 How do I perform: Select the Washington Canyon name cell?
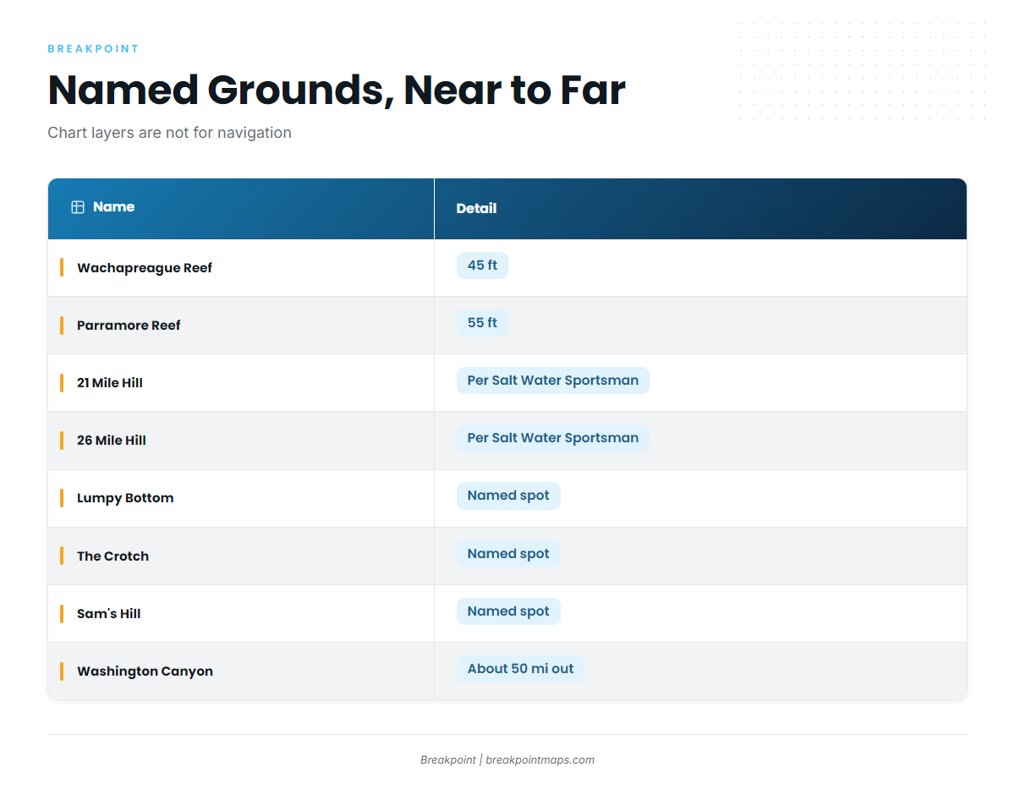click(241, 671)
